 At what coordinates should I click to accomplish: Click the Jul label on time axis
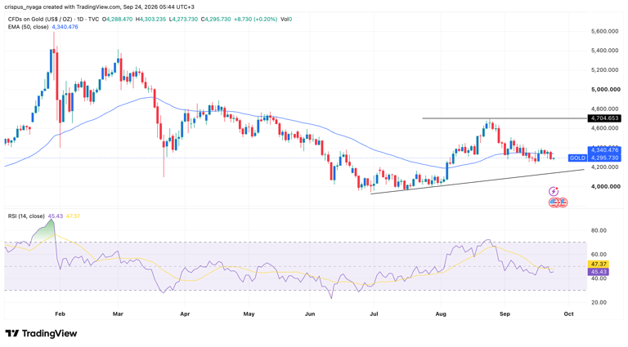click(374, 314)
